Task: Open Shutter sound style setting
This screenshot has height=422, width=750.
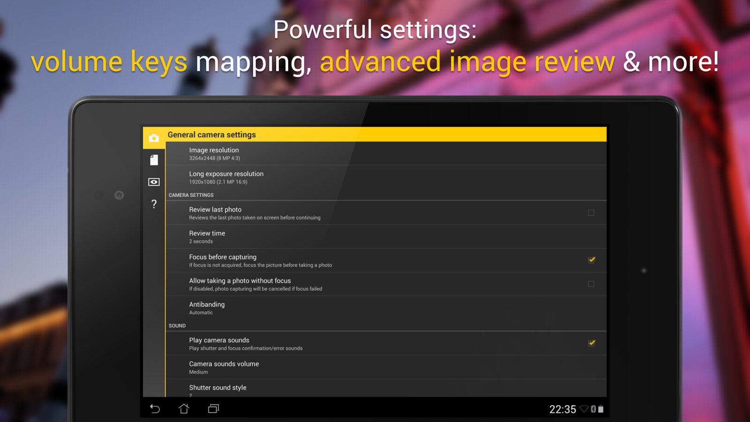Action: (x=217, y=388)
